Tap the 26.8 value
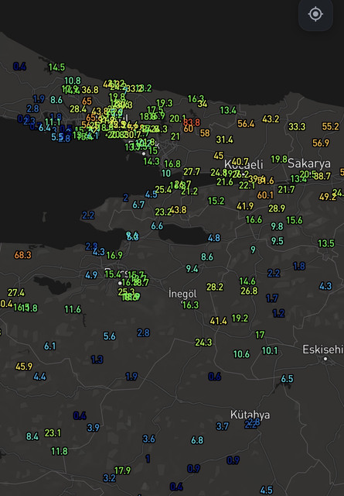The image size is (344, 496). (250, 291)
